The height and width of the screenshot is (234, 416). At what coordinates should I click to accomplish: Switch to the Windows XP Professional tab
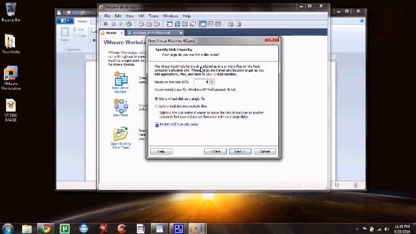pyautogui.click(x=151, y=33)
